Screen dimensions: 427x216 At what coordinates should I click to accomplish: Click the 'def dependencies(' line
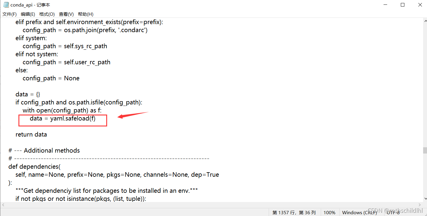pyautogui.click(x=34, y=167)
